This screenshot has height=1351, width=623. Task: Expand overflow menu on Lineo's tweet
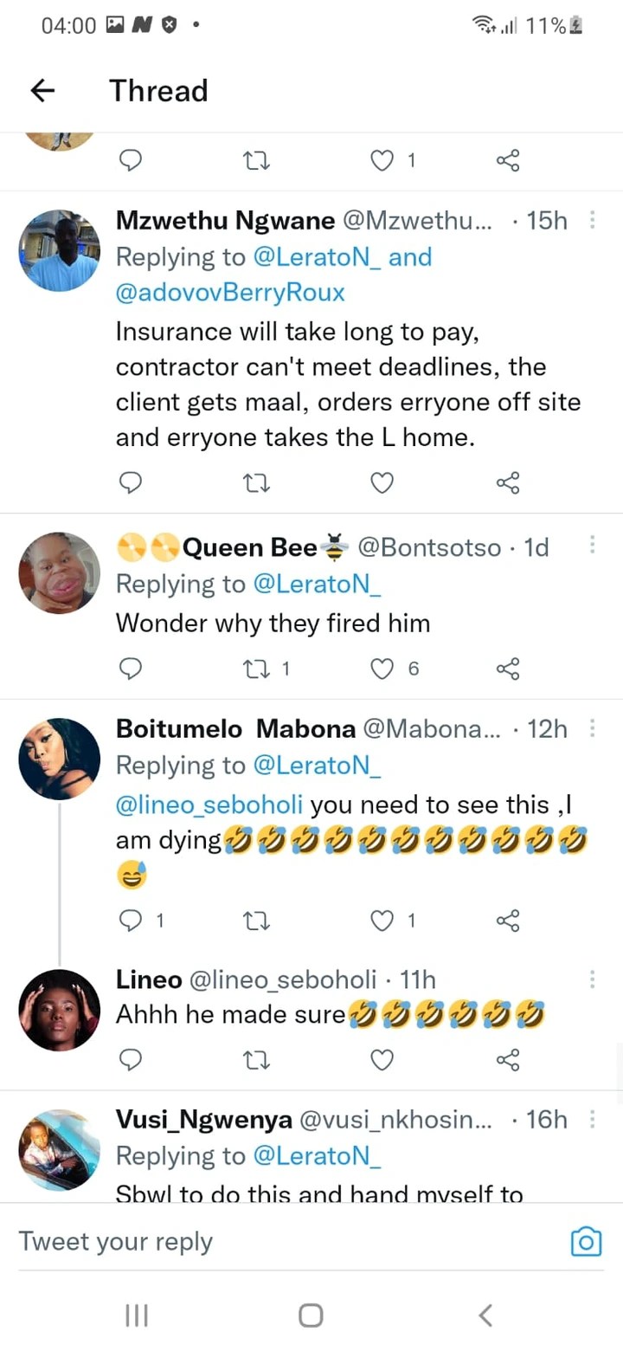click(593, 979)
